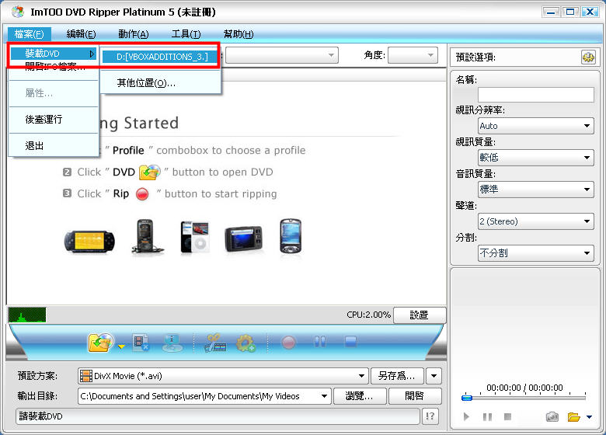Click the add profile gear icon
The image size is (606, 435).
click(246, 342)
